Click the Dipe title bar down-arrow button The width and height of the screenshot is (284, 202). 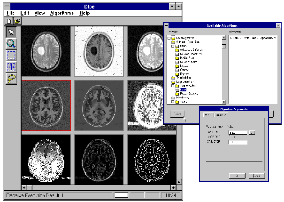[172, 7]
